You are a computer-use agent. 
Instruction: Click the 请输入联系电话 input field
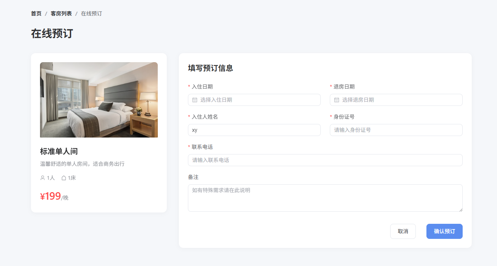pyautogui.click(x=325, y=160)
